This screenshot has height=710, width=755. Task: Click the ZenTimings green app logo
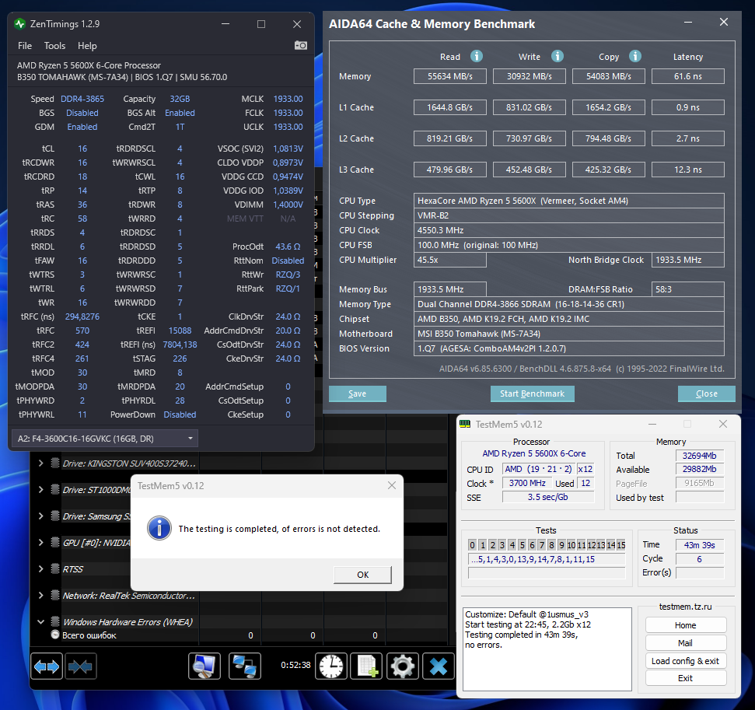point(19,23)
